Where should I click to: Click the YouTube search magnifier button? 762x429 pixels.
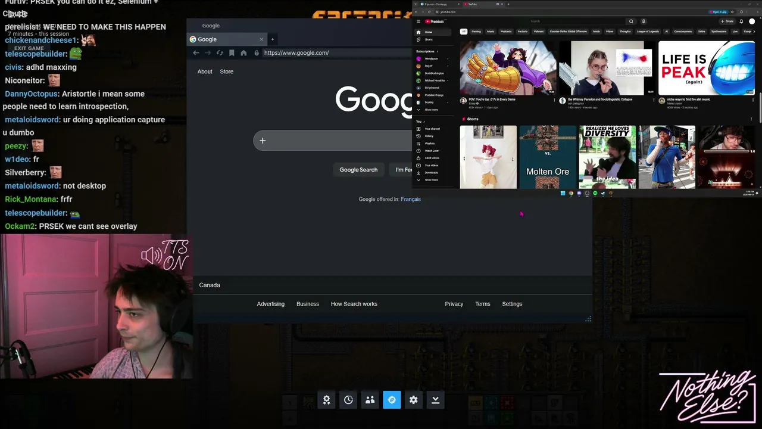[631, 21]
